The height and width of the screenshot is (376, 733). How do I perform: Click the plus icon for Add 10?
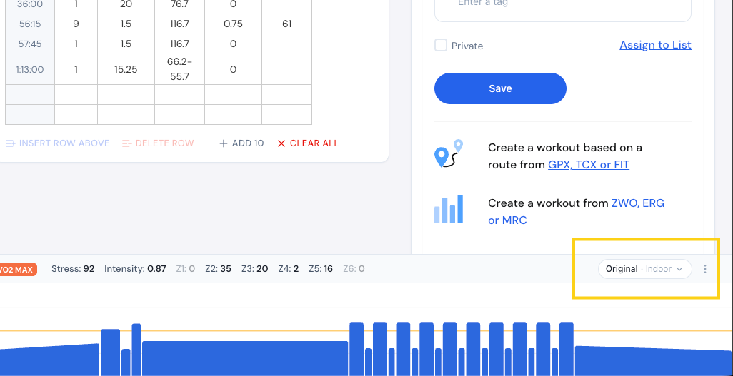pos(224,143)
